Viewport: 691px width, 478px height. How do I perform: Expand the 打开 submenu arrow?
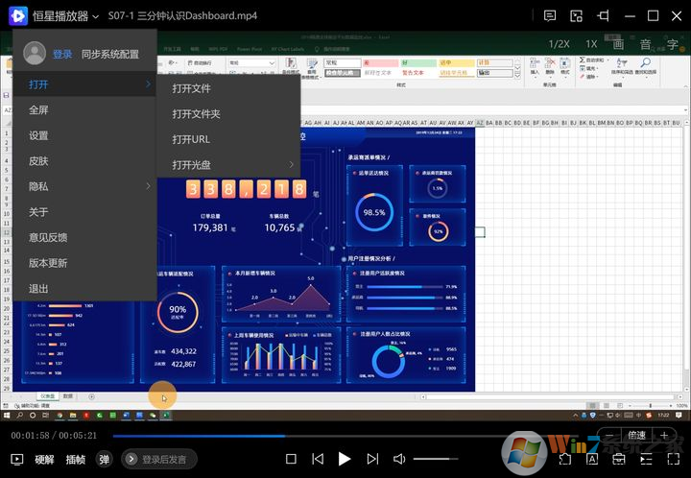click(148, 84)
